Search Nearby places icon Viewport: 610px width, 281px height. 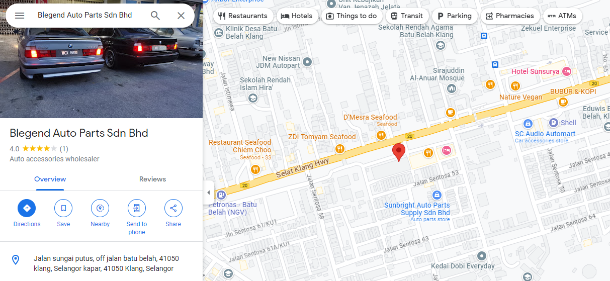[100, 208]
